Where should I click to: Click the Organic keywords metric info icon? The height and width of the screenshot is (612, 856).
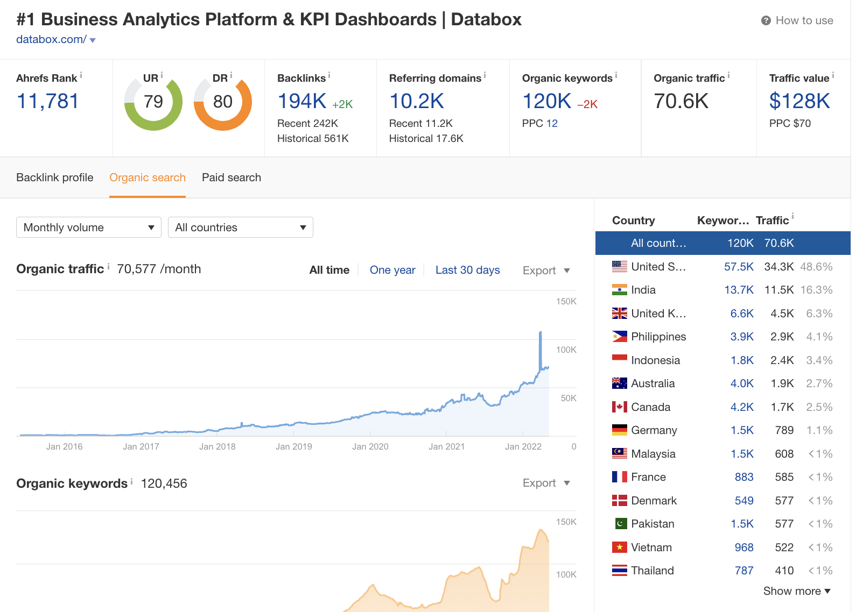click(616, 75)
